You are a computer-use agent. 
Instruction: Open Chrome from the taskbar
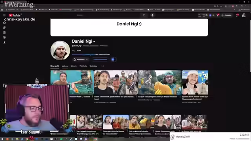[27, 139]
